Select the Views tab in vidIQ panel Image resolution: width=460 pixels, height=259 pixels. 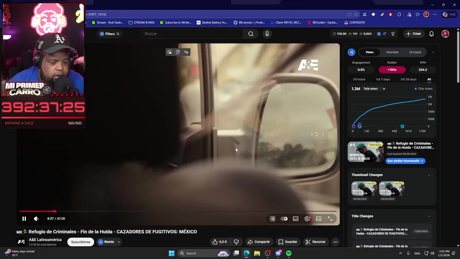pos(369,52)
